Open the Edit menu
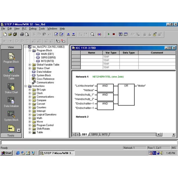Image resolution: width=178 pixels, height=178 pixels. [10, 28]
